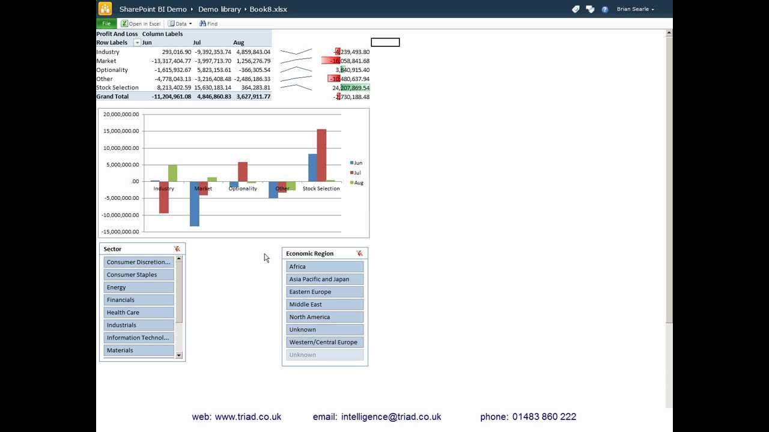Click the Book8.xlsx breadcrumb title
Viewport: 769px width, 432px height.
click(x=269, y=9)
